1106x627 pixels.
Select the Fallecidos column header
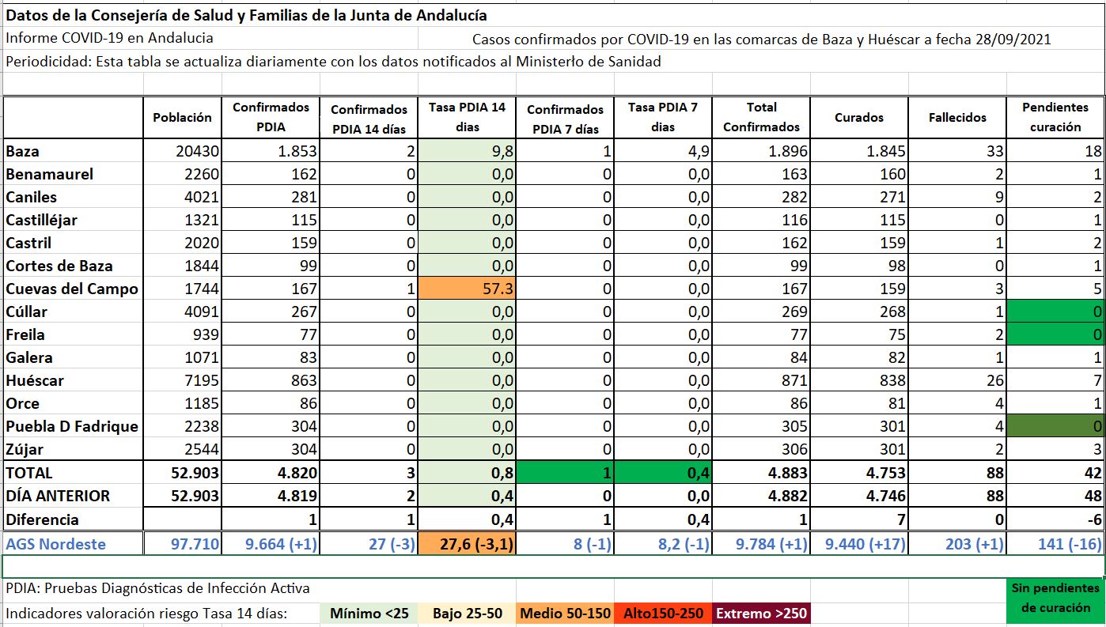[x=957, y=117]
